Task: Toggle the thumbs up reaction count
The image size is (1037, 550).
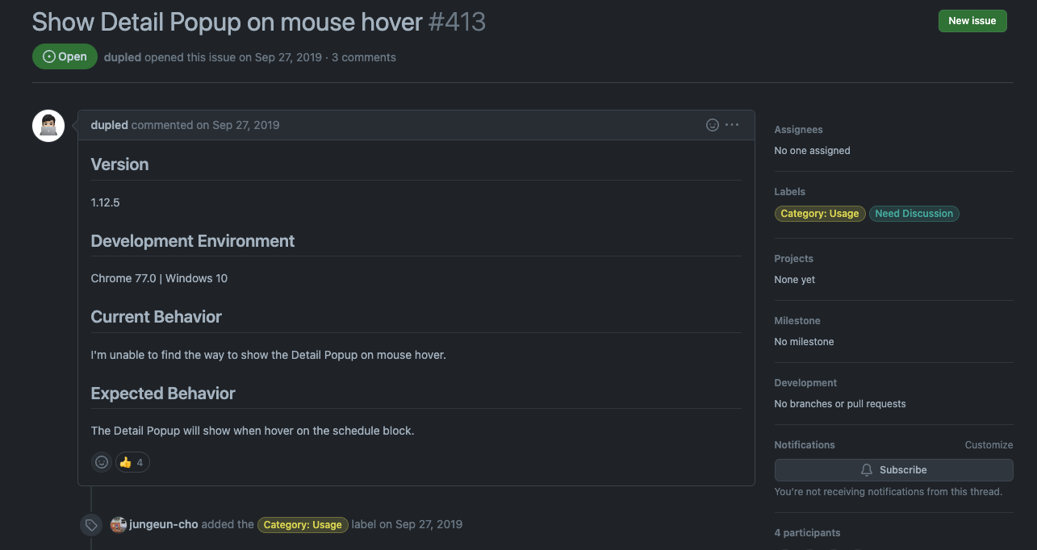Action: [132, 462]
